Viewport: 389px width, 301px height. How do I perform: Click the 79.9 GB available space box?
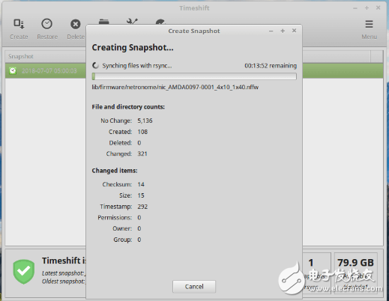coord(355,272)
